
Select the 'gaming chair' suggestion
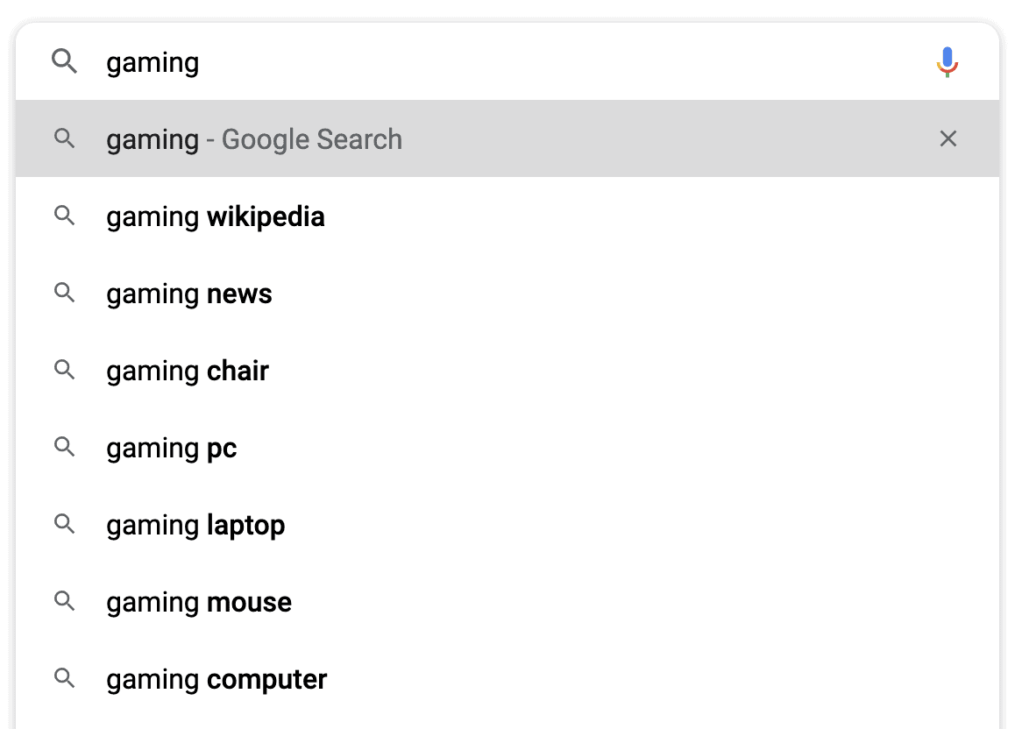pos(187,371)
